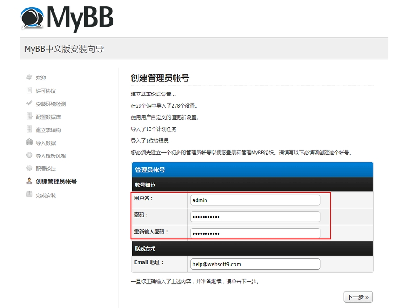Focus the 用户名 field containing admin
The image size is (402, 308).
click(255, 200)
